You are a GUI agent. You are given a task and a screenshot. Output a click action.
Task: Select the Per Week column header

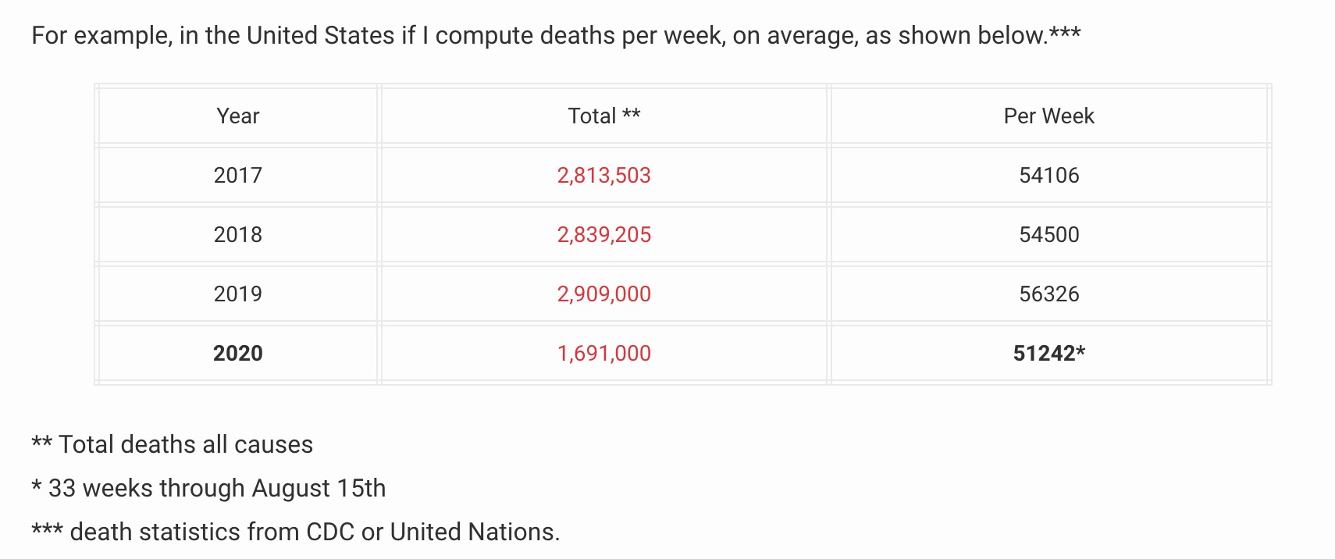click(x=1048, y=116)
